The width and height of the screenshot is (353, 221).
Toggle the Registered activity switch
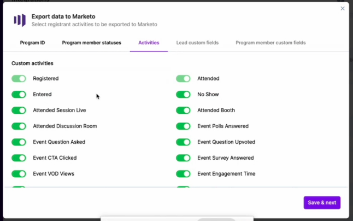[x=19, y=79]
